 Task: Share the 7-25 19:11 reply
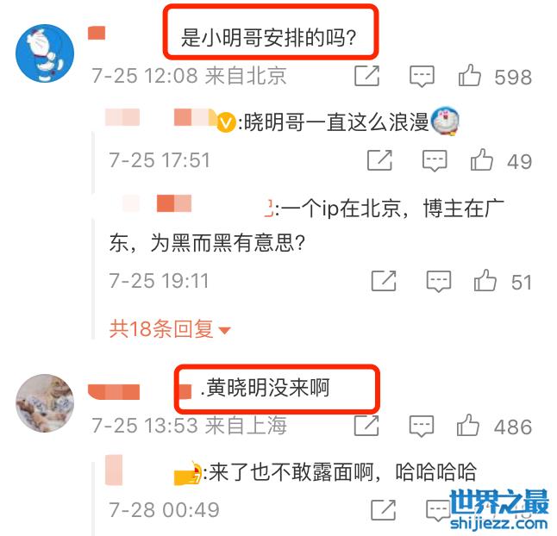384,281
